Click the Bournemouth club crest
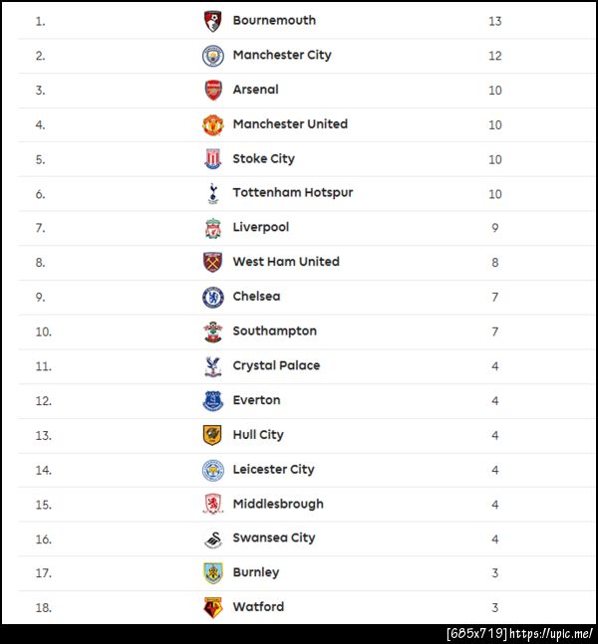 [x=213, y=21]
